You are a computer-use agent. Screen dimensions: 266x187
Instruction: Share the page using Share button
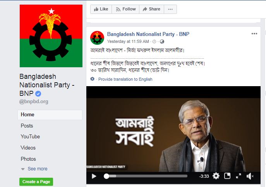coord(151,9)
